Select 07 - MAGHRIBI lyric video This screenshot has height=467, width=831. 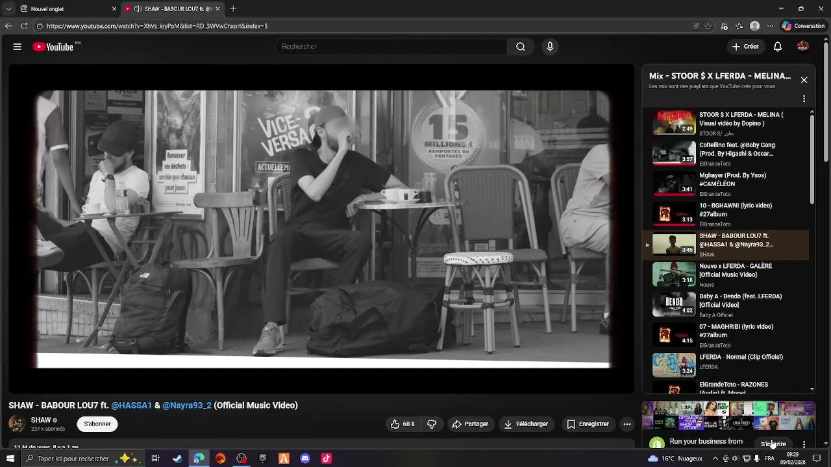[725, 335]
